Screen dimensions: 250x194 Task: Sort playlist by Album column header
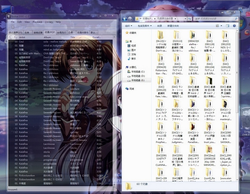pos(57,37)
